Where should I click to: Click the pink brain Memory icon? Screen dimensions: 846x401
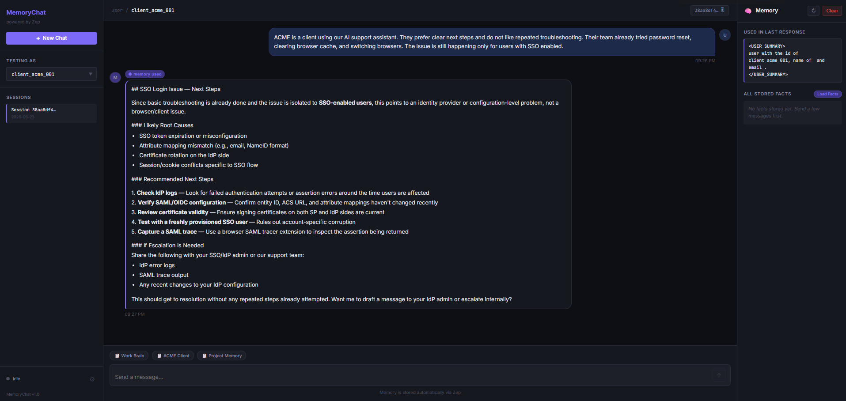[748, 11]
